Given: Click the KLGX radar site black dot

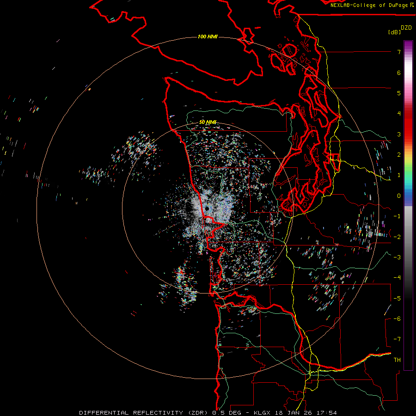Looking at the screenshot, I should tap(207, 209).
